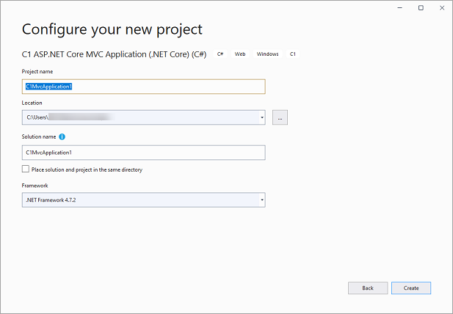Viewport: 453px width, 314px height.
Task: Browse for location with the ellipsis button
Action: point(280,117)
